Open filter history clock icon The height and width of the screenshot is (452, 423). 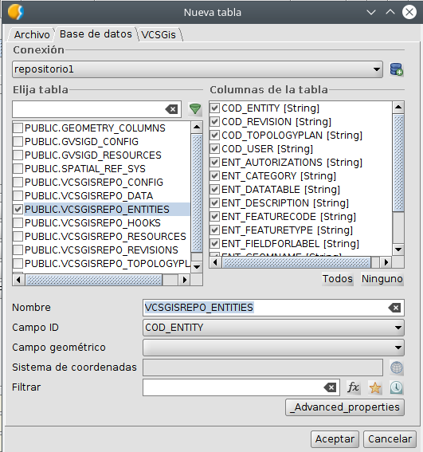coord(397,387)
